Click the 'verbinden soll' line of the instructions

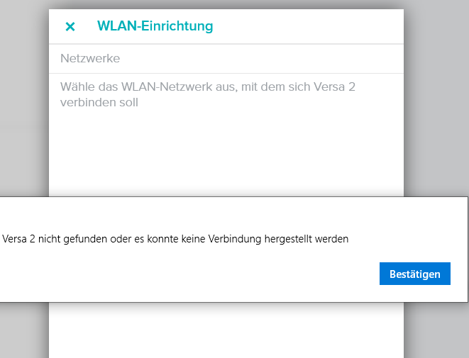99,102
